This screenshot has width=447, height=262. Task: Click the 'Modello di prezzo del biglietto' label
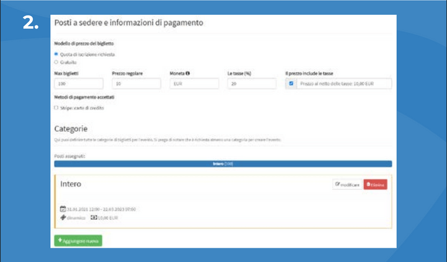[84, 43]
